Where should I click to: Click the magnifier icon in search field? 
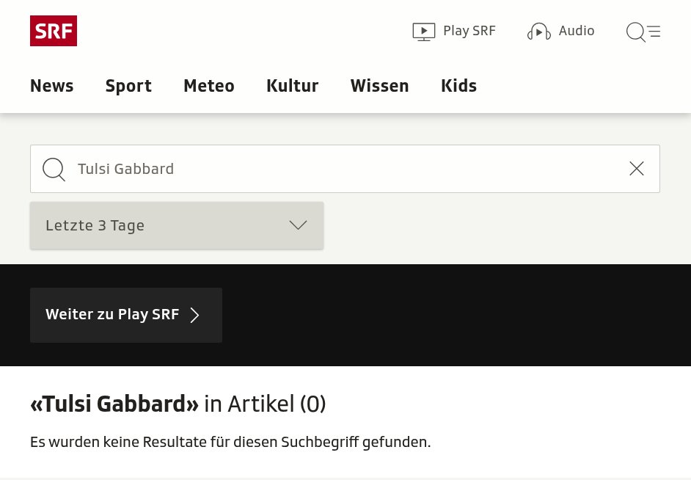click(54, 170)
